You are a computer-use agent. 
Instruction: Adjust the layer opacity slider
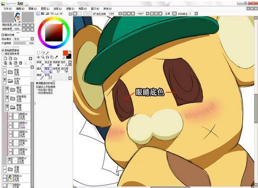pos(24,43)
